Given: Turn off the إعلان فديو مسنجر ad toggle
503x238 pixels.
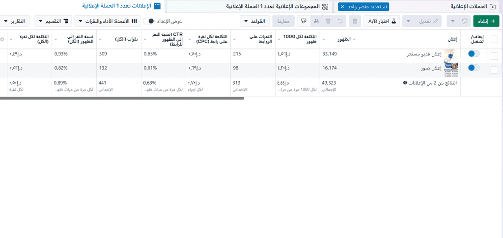Looking at the screenshot, I should 474,54.
